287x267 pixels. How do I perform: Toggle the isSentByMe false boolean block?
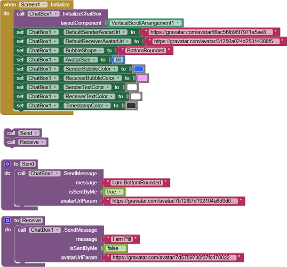[x=116, y=248]
